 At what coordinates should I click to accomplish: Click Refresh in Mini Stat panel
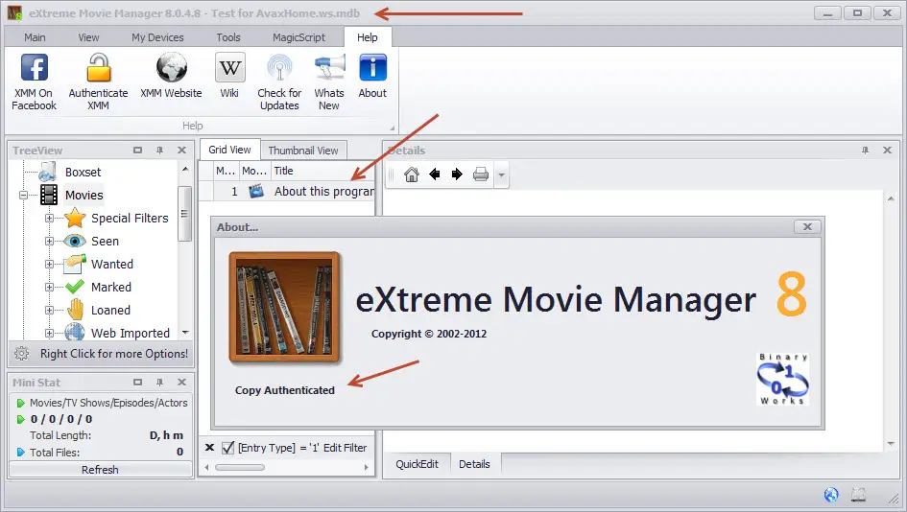click(101, 470)
